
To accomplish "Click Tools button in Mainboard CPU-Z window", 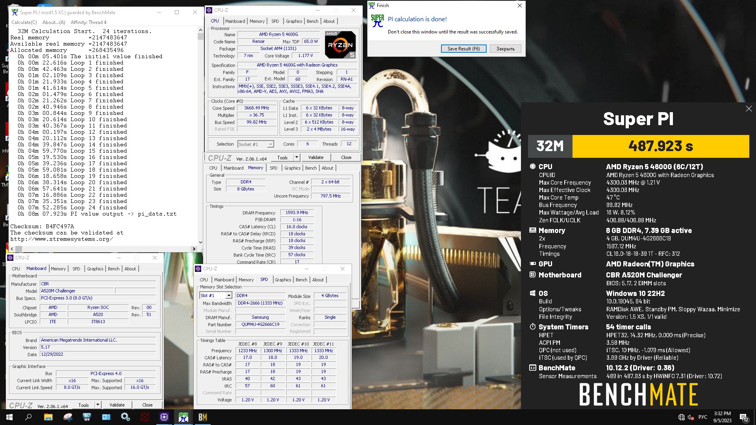I will [x=83, y=405].
